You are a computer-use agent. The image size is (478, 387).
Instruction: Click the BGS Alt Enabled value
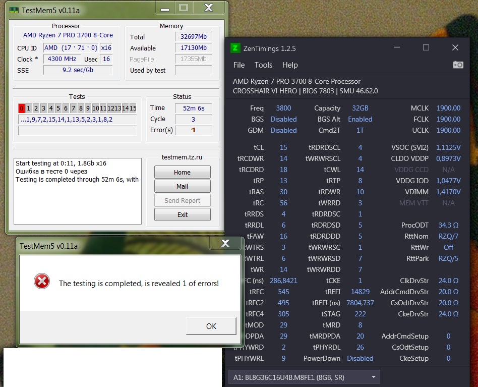[x=360, y=119]
